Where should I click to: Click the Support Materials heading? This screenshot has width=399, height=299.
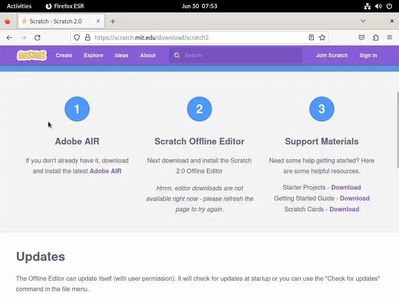[x=321, y=141]
